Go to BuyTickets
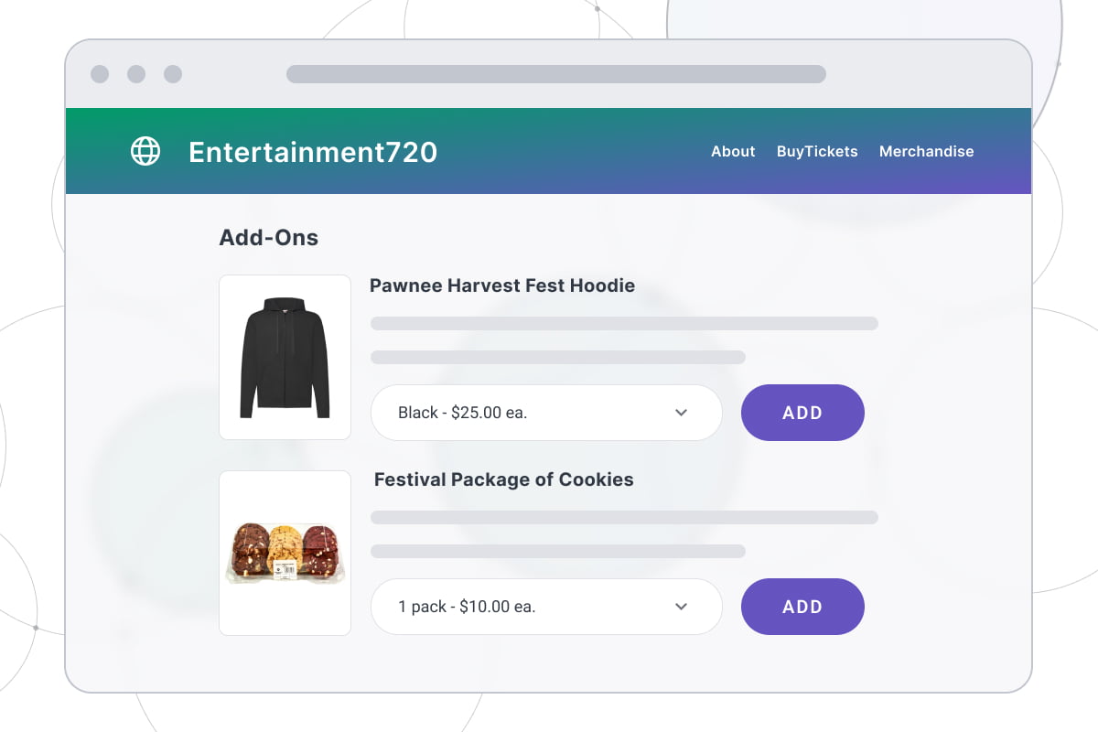This screenshot has height=732, width=1098. (817, 151)
